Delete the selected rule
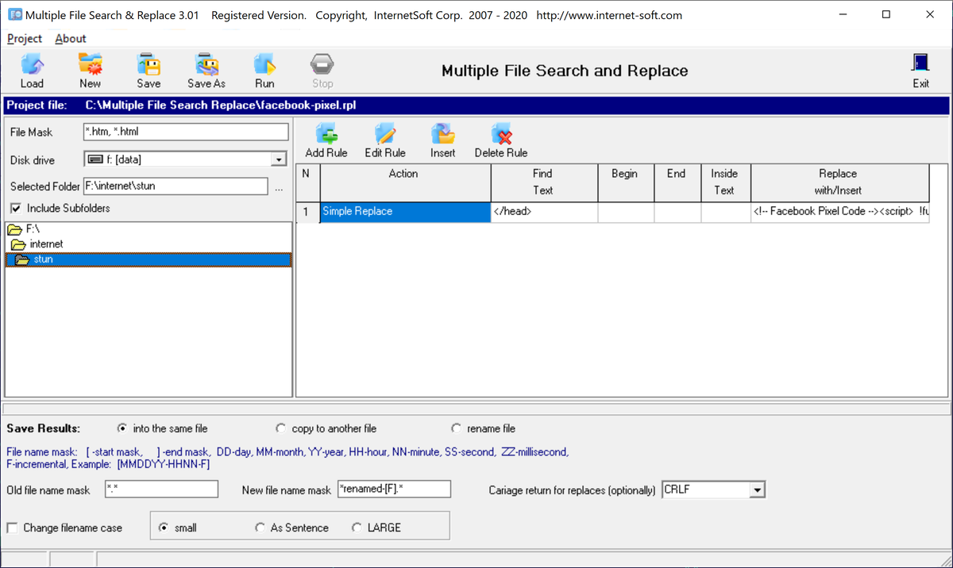 click(x=500, y=139)
